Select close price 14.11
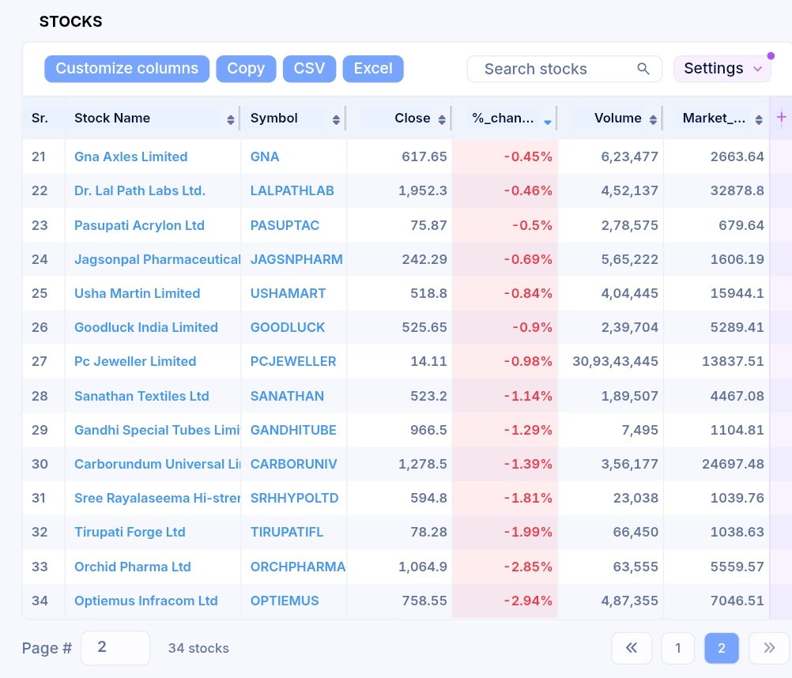This screenshot has height=678, width=792. click(429, 361)
